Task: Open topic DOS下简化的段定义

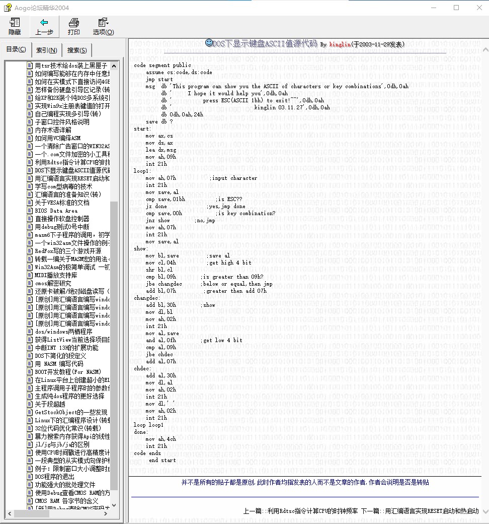Action: tap(60, 356)
